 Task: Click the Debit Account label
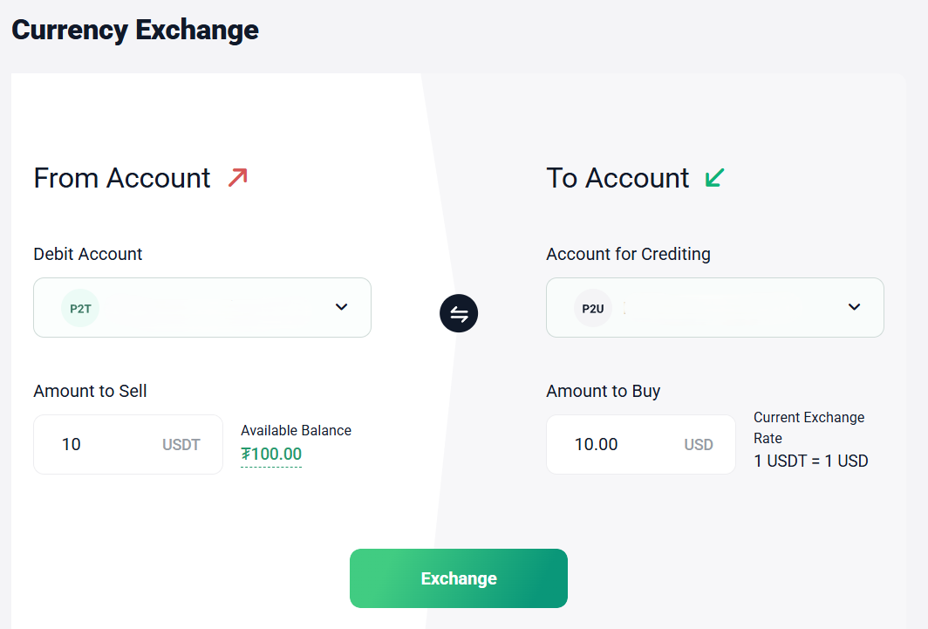(88, 254)
